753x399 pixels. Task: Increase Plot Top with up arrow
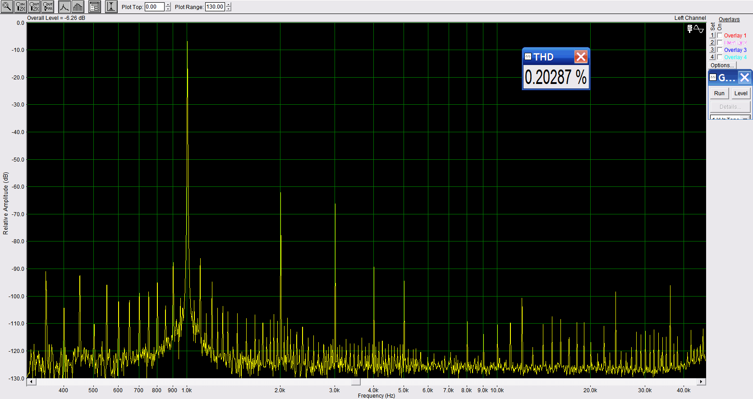(168, 5)
